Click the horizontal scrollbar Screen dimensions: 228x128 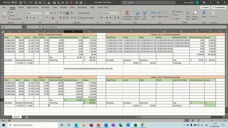[x=176, y=117]
